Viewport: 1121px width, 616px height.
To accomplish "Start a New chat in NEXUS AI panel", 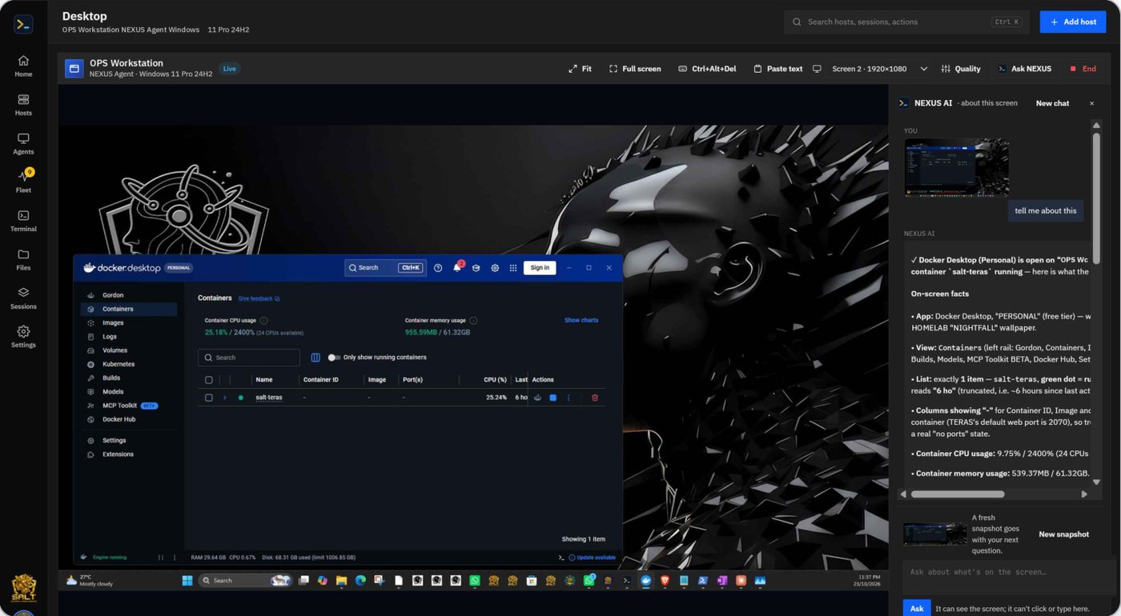I will [x=1052, y=103].
